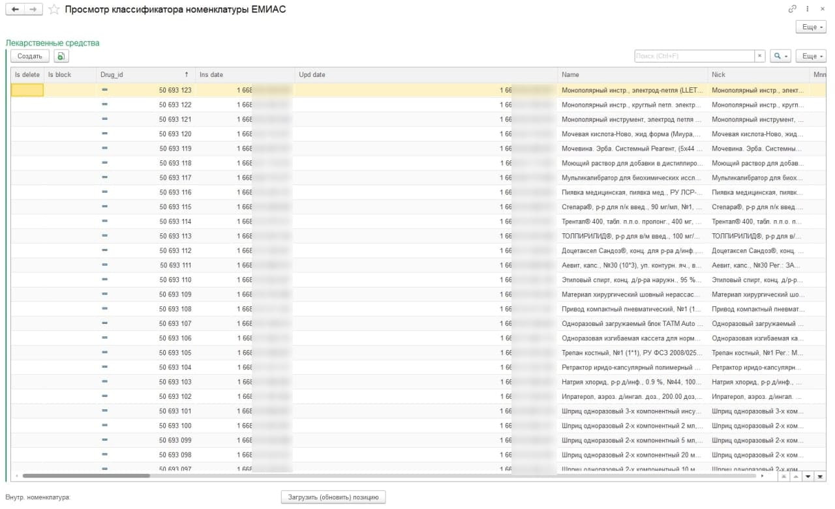This screenshot has width=835, height=509.
Task: Copy the form link via the chain icon
Action: coord(793,9)
